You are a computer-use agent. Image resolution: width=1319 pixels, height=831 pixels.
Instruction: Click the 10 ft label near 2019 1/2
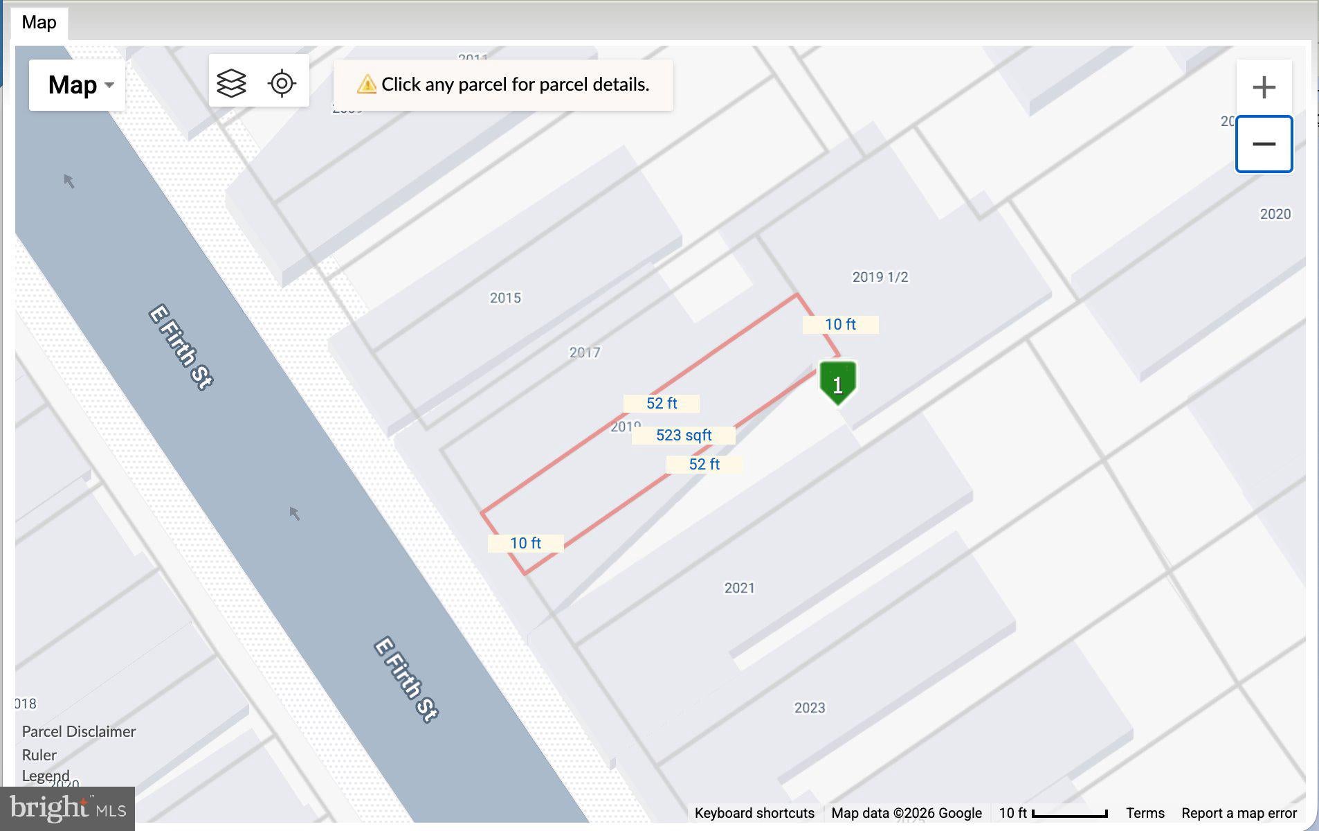840,324
